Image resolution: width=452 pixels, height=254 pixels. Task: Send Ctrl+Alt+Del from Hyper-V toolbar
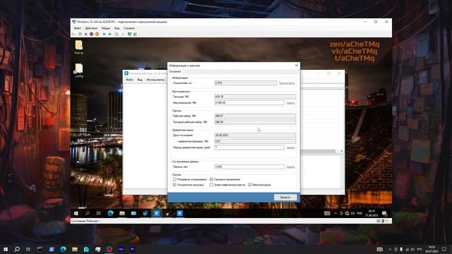73,34
